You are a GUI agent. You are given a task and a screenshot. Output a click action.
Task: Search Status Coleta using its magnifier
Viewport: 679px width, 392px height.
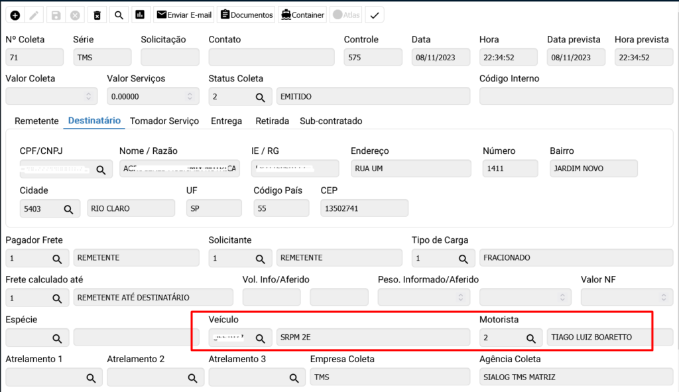[261, 97]
